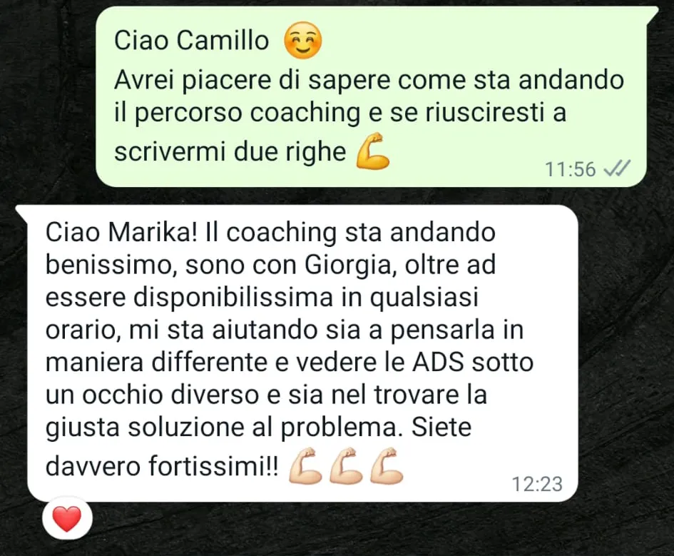Click the 12:23 timestamp

(537, 484)
